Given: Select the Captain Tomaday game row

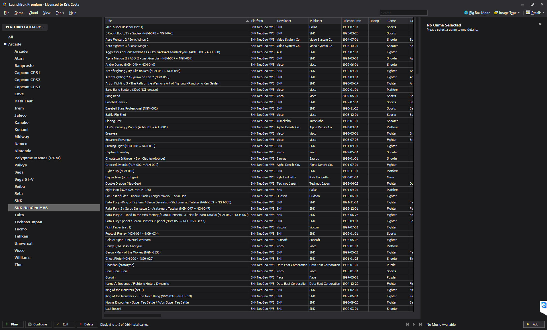Looking at the screenshot, I should (259, 152).
